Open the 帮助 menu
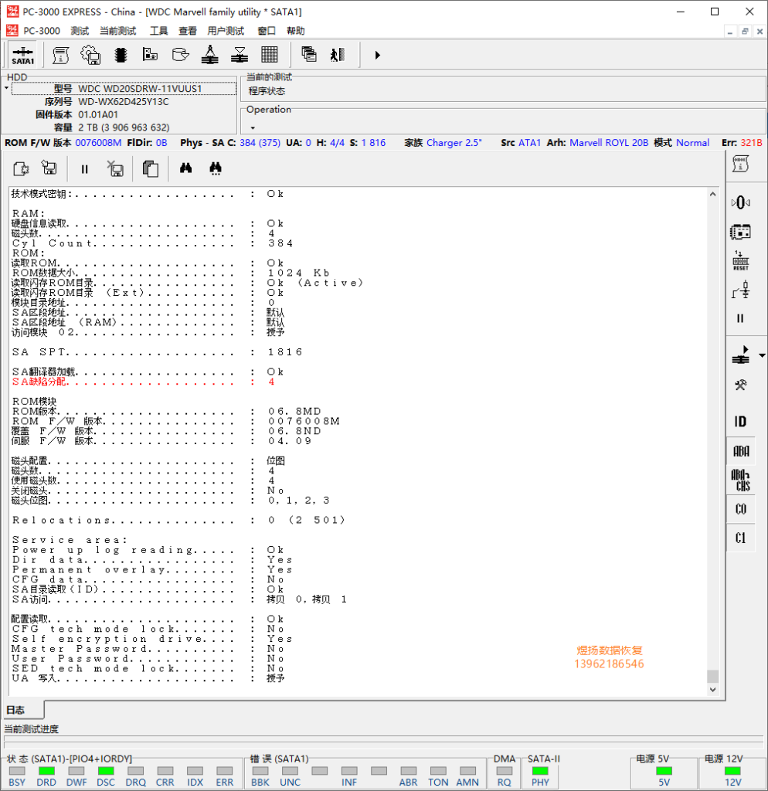Image resolution: width=768 pixels, height=791 pixels. (295, 31)
